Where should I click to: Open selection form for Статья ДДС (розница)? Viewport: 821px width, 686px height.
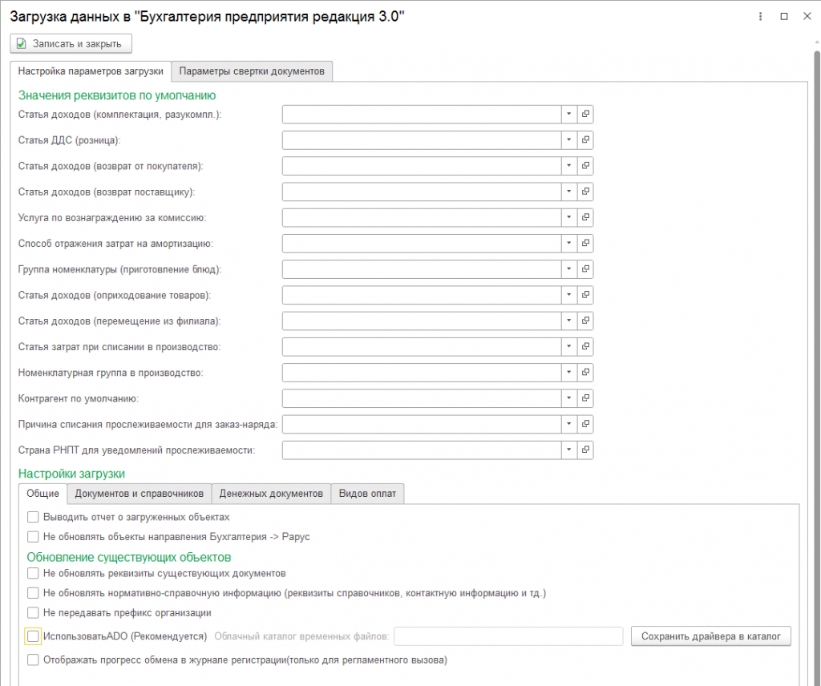click(585, 139)
